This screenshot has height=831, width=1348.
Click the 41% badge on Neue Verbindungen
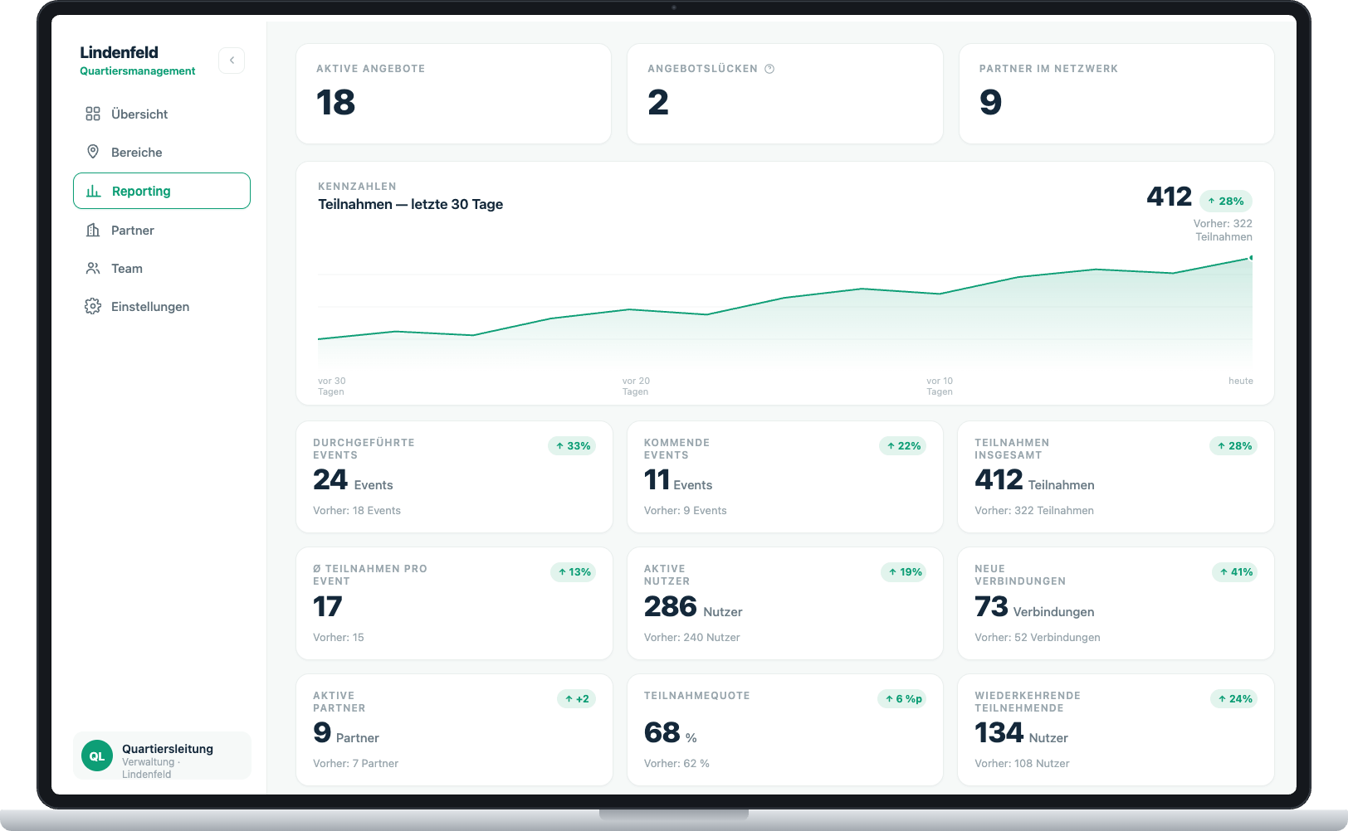tap(1234, 571)
